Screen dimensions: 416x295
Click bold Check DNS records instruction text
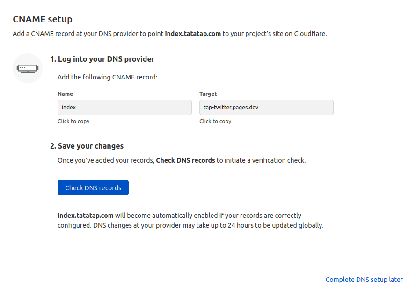[x=185, y=160]
